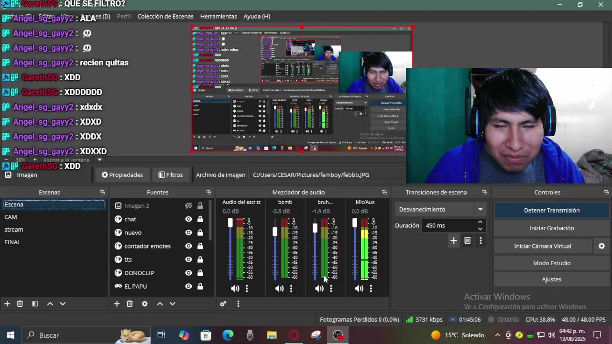Open bomb channel three-dot options

[x=291, y=289]
